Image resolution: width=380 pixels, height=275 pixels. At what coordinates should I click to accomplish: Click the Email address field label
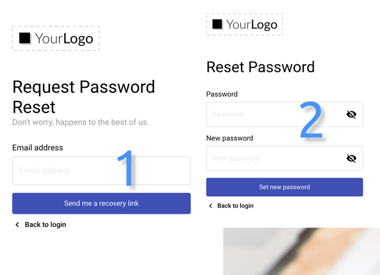pyautogui.click(x=37, y=148)
